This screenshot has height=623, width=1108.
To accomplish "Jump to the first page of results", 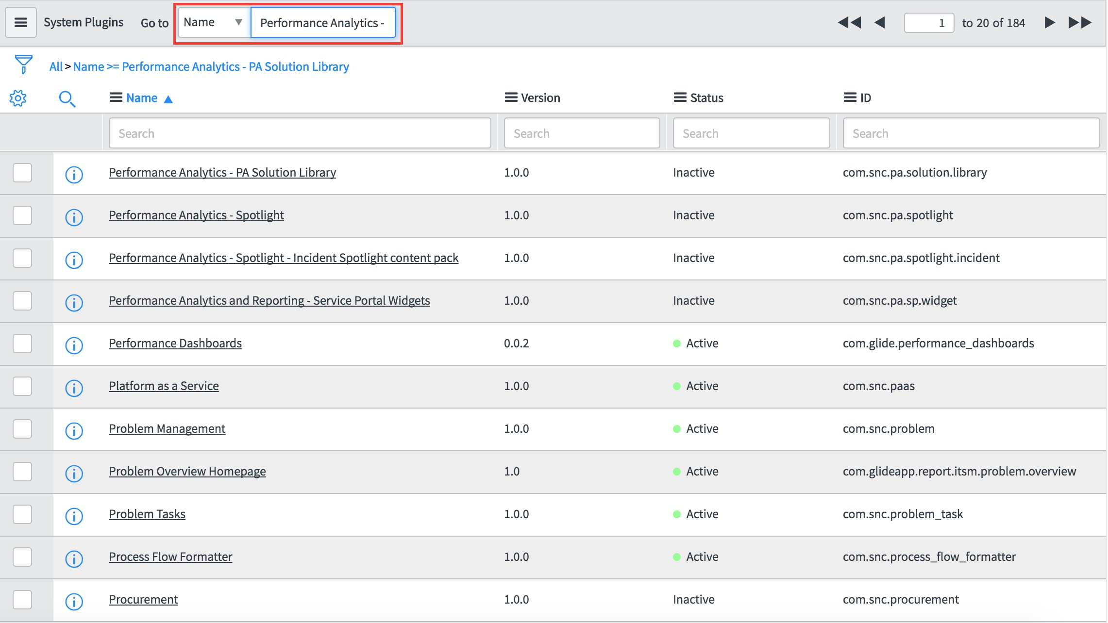I will coord(849,23).
